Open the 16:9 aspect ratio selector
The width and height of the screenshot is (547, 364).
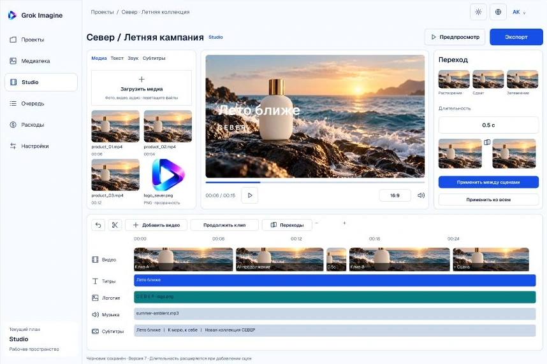[395, 195]
